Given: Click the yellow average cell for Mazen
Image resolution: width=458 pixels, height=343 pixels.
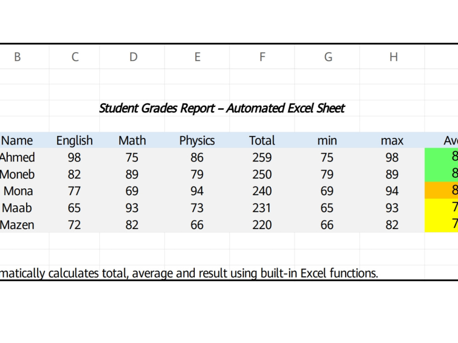Looking at the screenshot, I should pos(442,224).
